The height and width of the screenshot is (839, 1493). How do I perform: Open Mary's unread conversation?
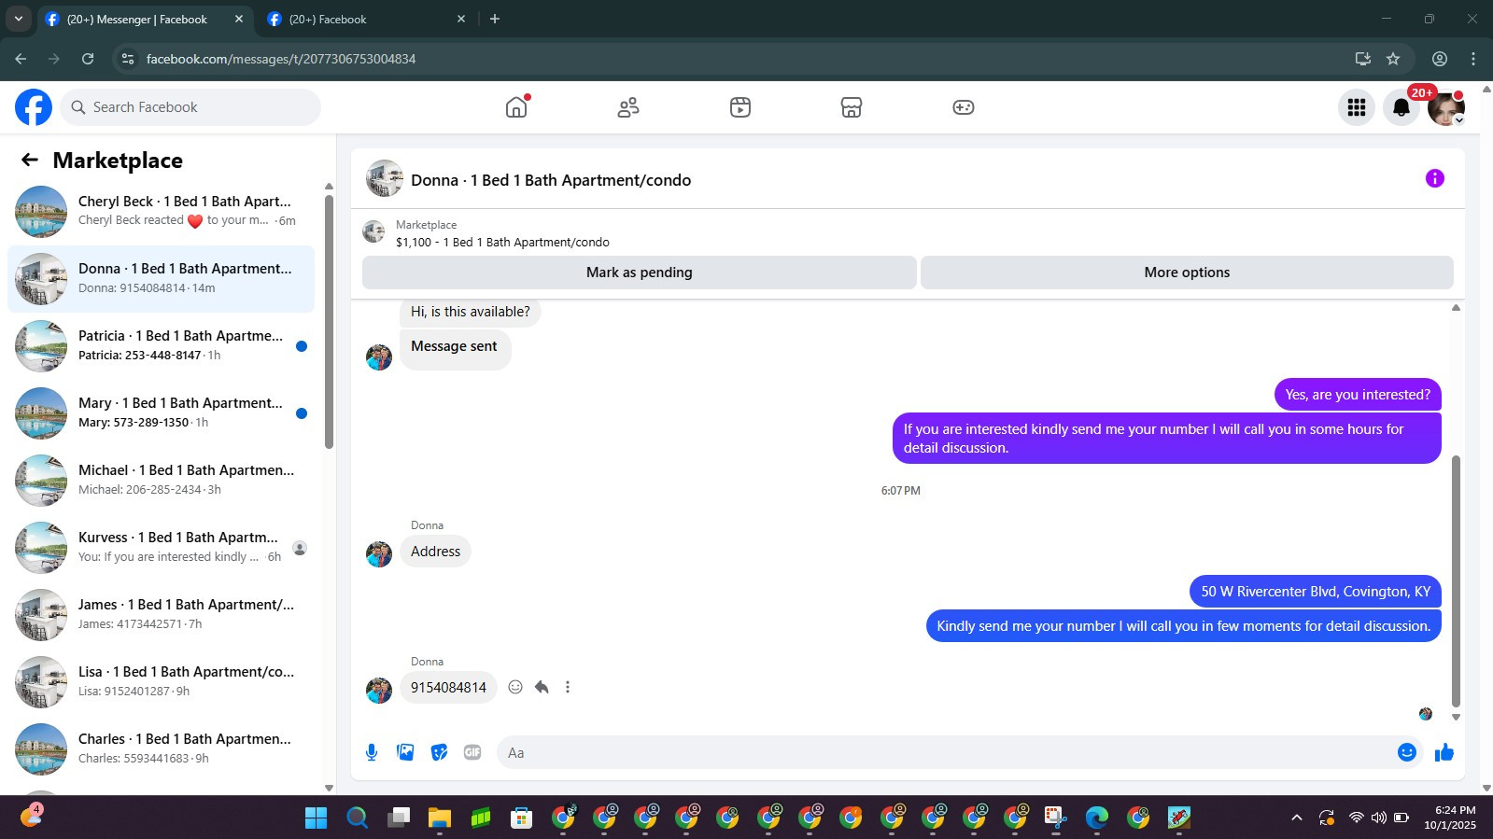161,413
